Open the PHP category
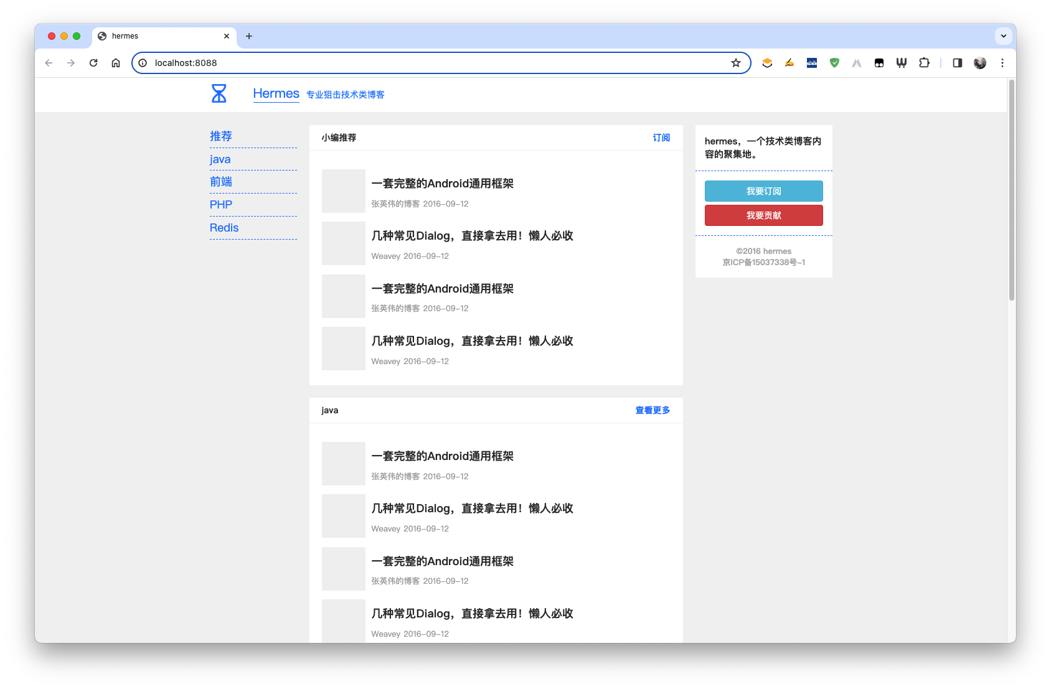This screenshot has height=689, width=1051. pyautogui.click(x=221, y=205)
